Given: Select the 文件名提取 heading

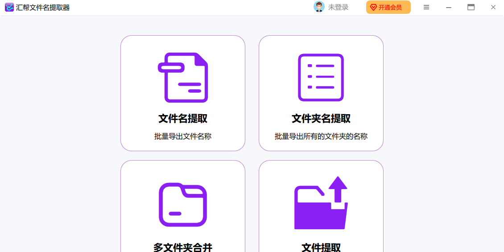Looking at the screenshot, I should coord(183,119).
